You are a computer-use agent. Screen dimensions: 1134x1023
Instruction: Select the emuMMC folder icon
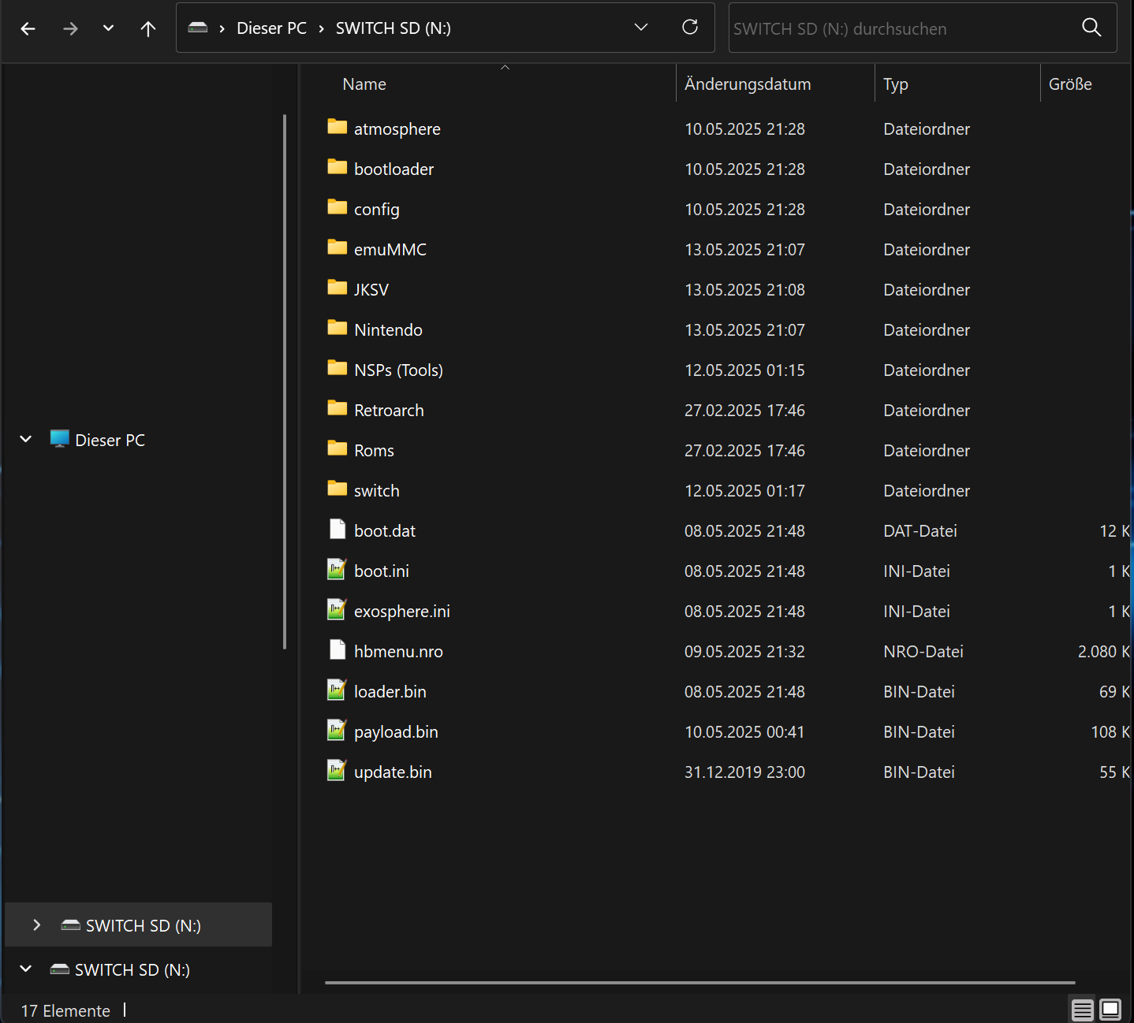point(338,247)
